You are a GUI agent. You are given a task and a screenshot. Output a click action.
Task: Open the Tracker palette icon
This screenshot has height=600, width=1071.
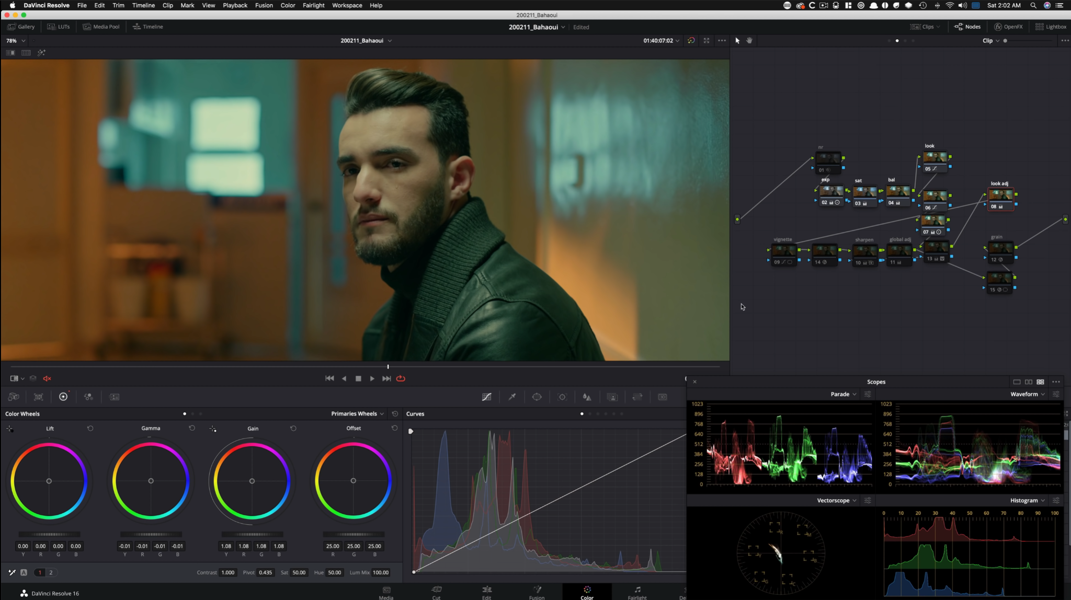[x=562, y=397]
